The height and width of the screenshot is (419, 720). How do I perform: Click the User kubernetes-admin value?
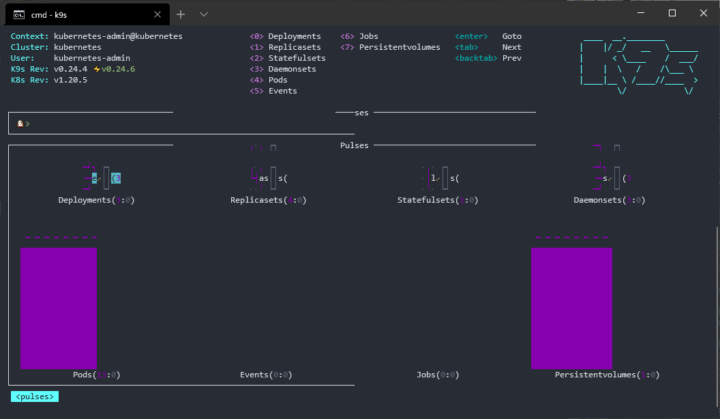point(92,59)
